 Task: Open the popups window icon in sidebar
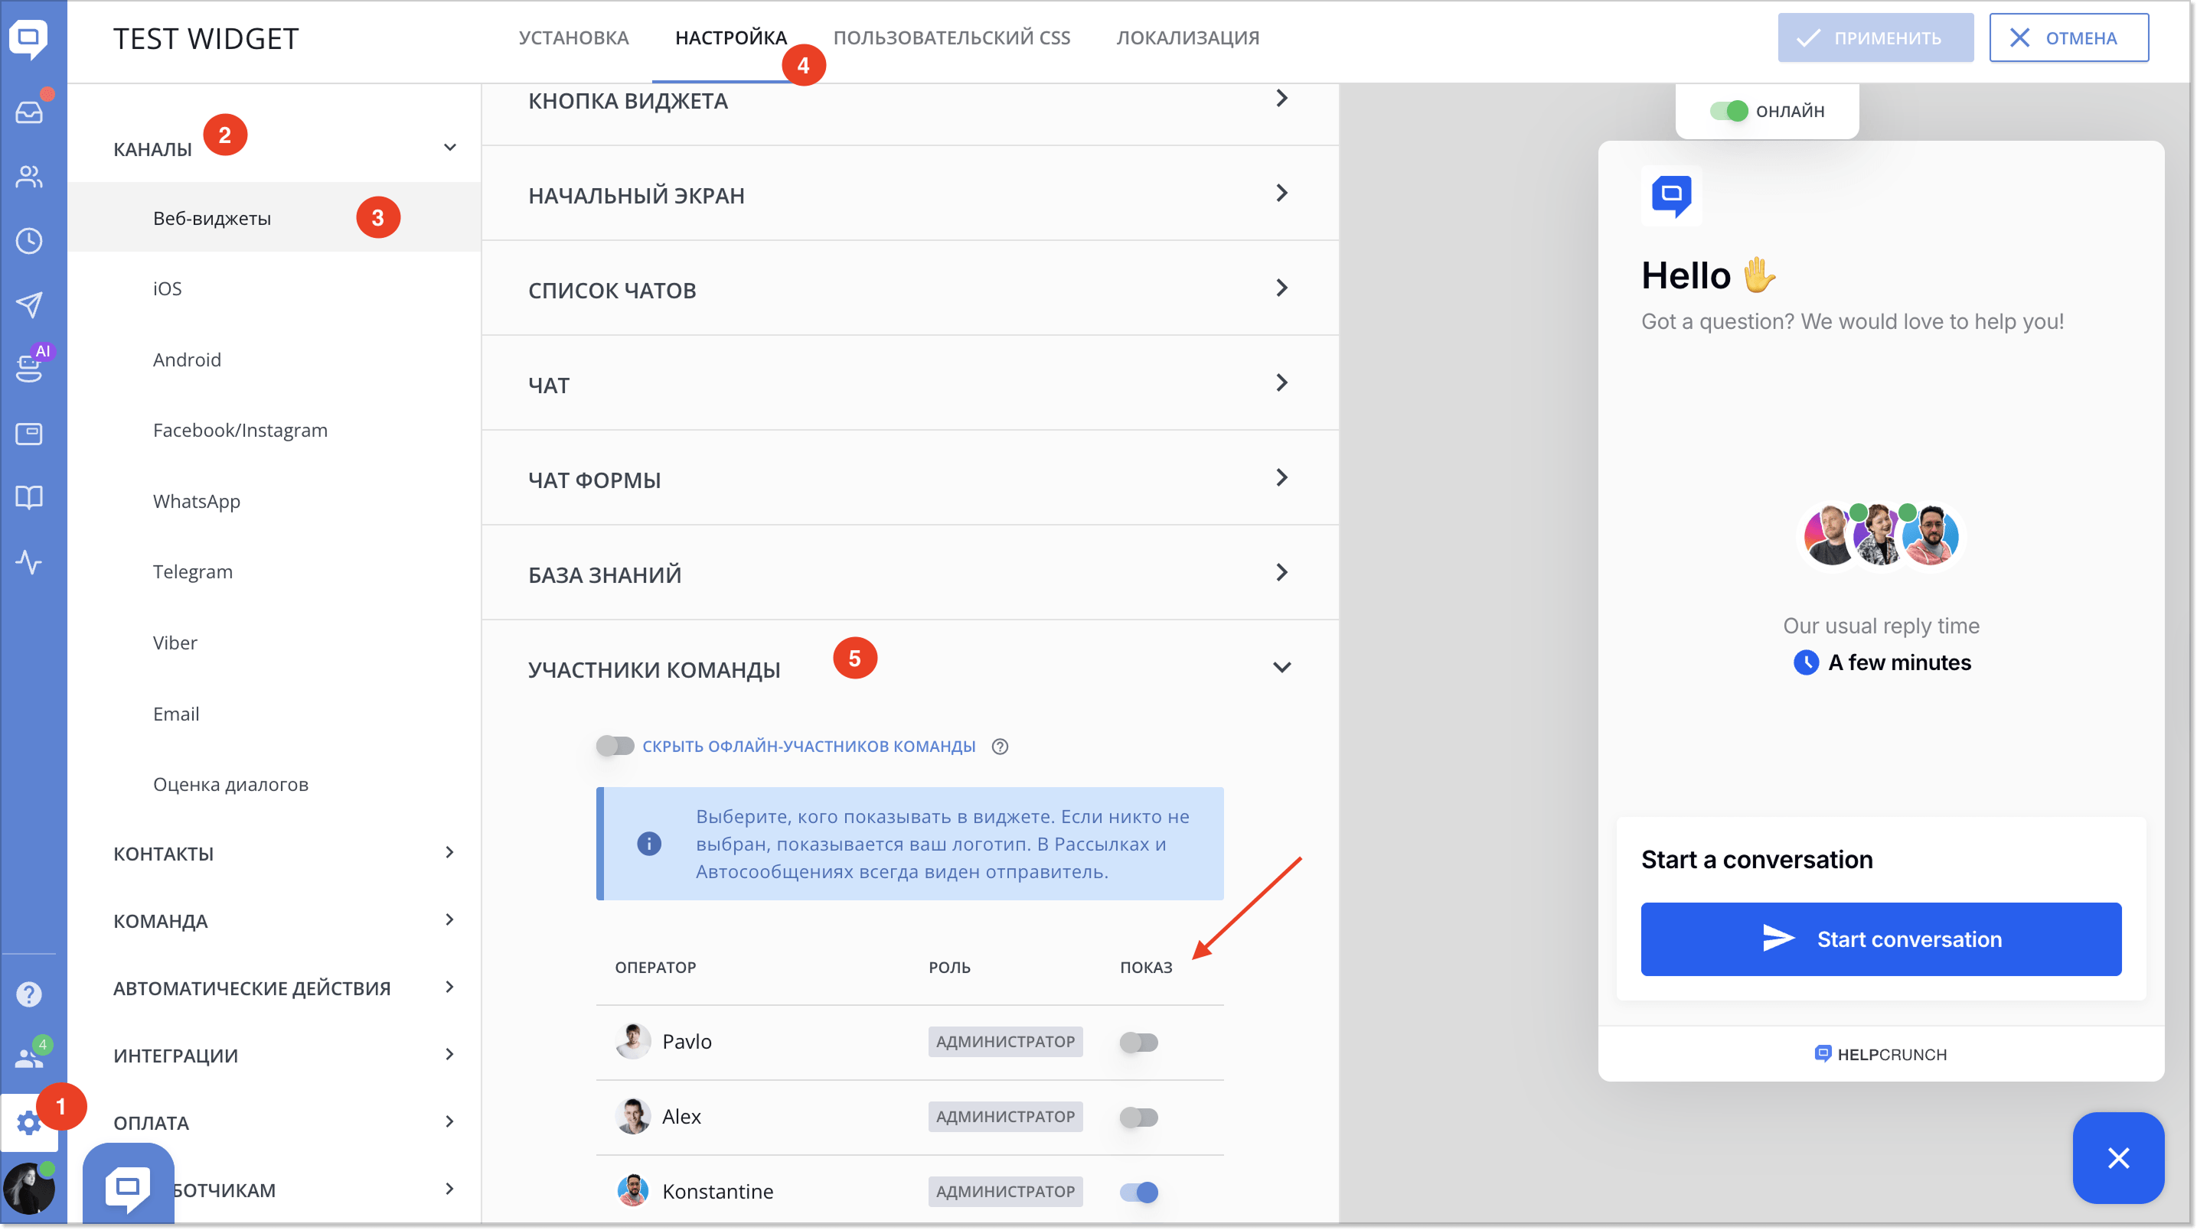pos(29,434)
